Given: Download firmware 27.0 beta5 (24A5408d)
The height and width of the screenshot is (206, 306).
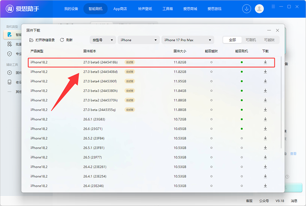Looking at the screenshot, I should [265, 72].
